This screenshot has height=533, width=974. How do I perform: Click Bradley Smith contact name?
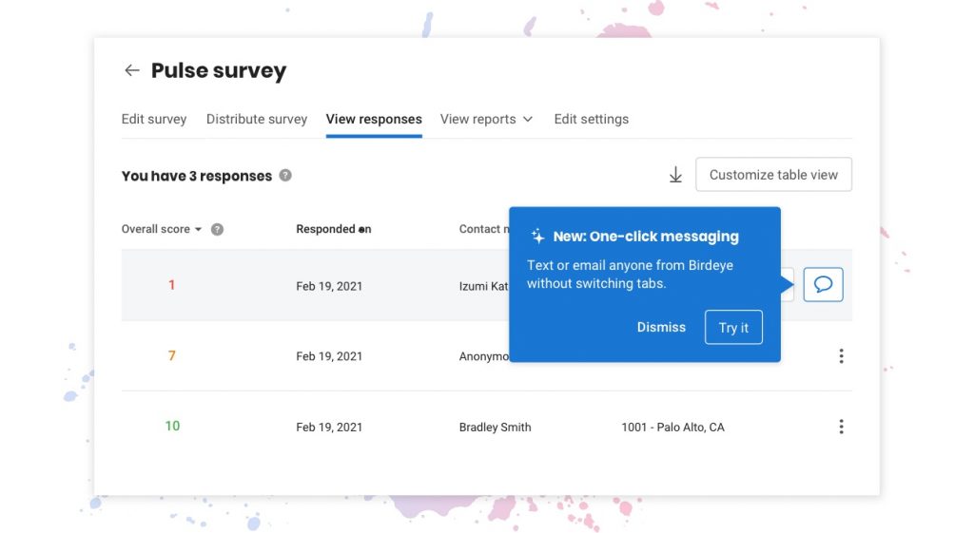pyautogui.click(x=495, y=427)
